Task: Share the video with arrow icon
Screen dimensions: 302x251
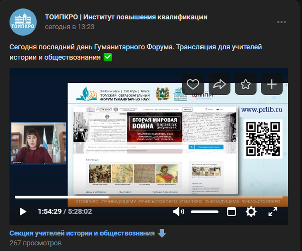Action: click(220, 84)
